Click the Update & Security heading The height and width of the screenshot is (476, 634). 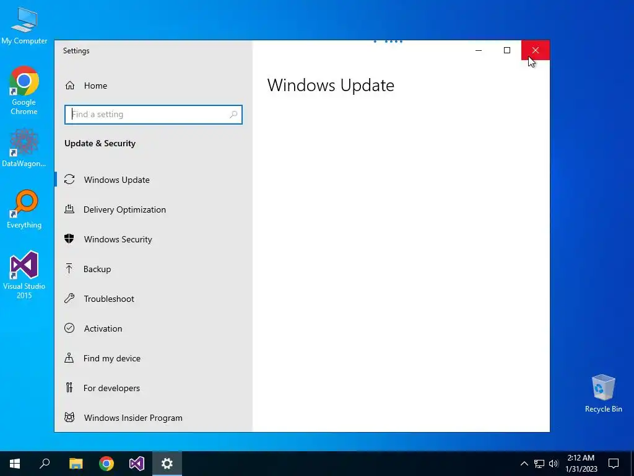(x=100, y=144)
